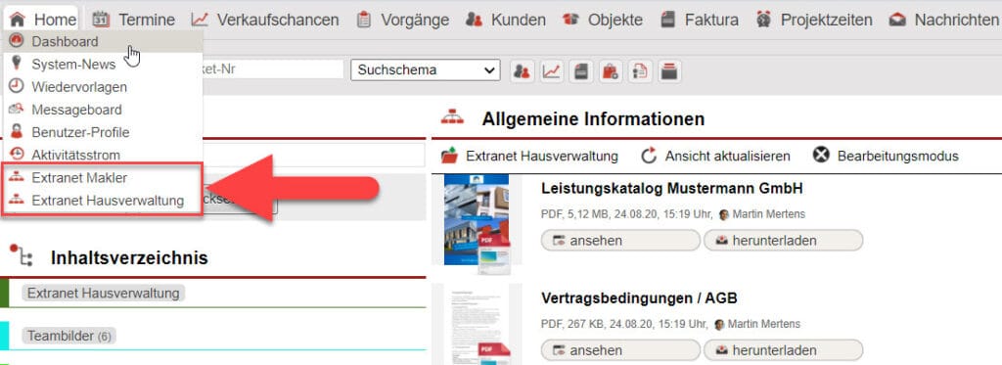Choose Wiedervorlagen menu entry
Viewport: 1002px width, 365px height.
pyautogui.click(x=103, y=87)
